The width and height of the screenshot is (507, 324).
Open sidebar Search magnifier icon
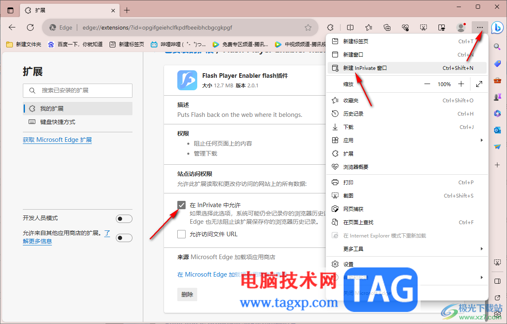[497, 47]
